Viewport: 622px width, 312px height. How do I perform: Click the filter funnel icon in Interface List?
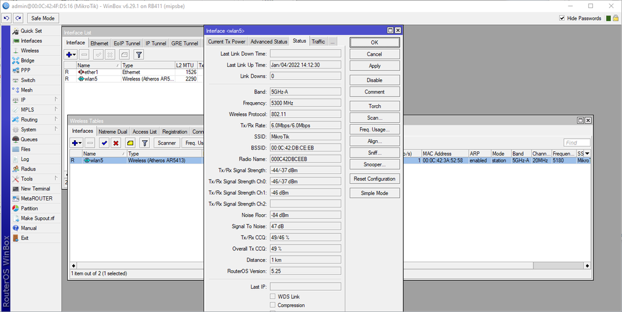[x=139, y=55]
